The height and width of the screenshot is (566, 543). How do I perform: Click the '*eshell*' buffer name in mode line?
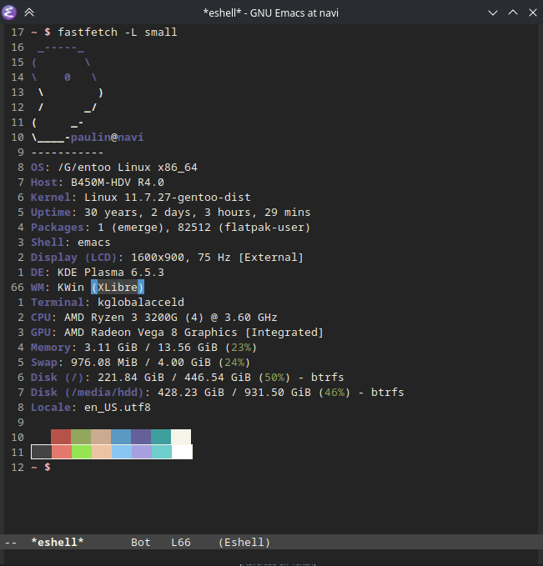(58, 542)
